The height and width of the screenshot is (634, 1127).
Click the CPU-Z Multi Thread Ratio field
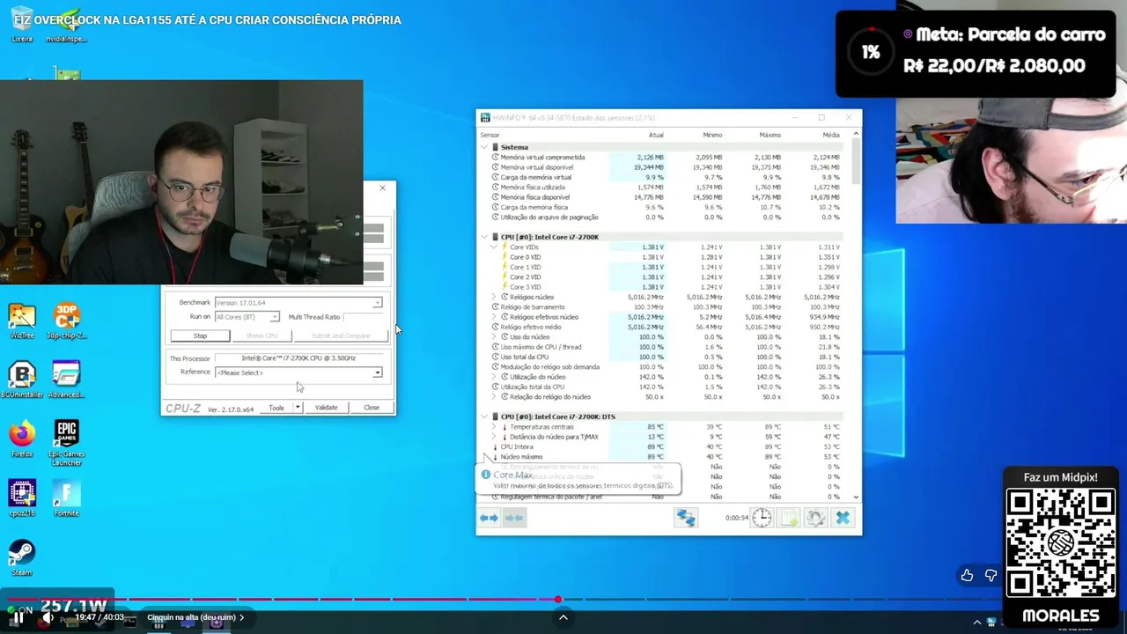coord(364,317)
